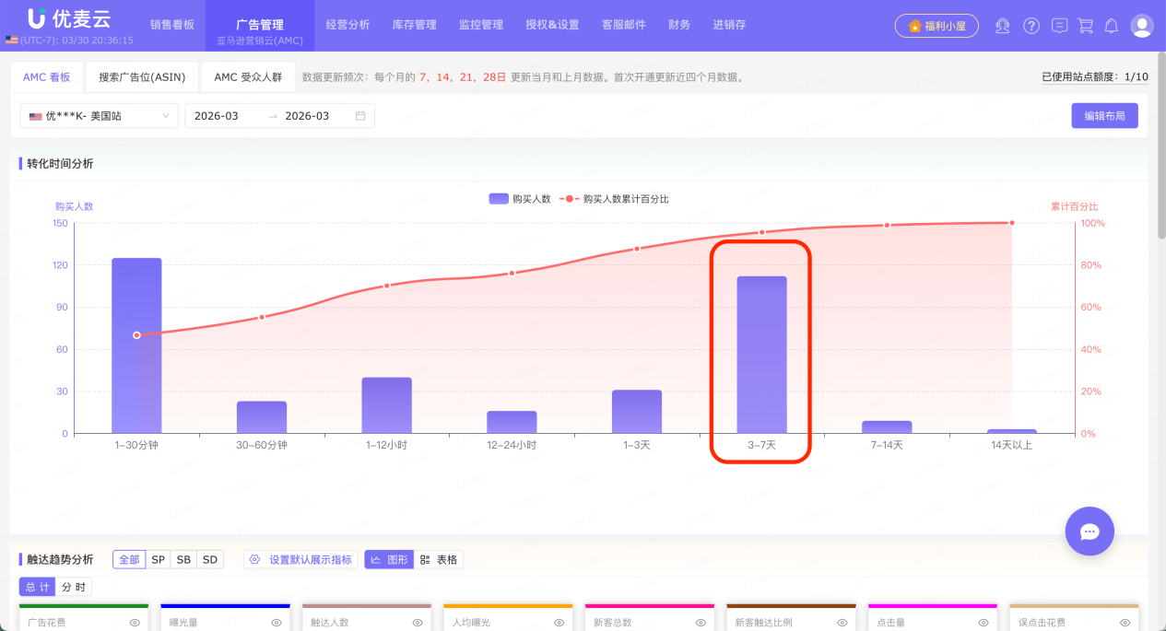Toggle visibility eye on 人均曝光 card
Image resolution: width=1166 pixels, height=631 pixels.
pyautogui.click(x=559, y=623)
